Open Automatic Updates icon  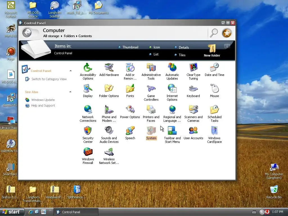[172, 71]
